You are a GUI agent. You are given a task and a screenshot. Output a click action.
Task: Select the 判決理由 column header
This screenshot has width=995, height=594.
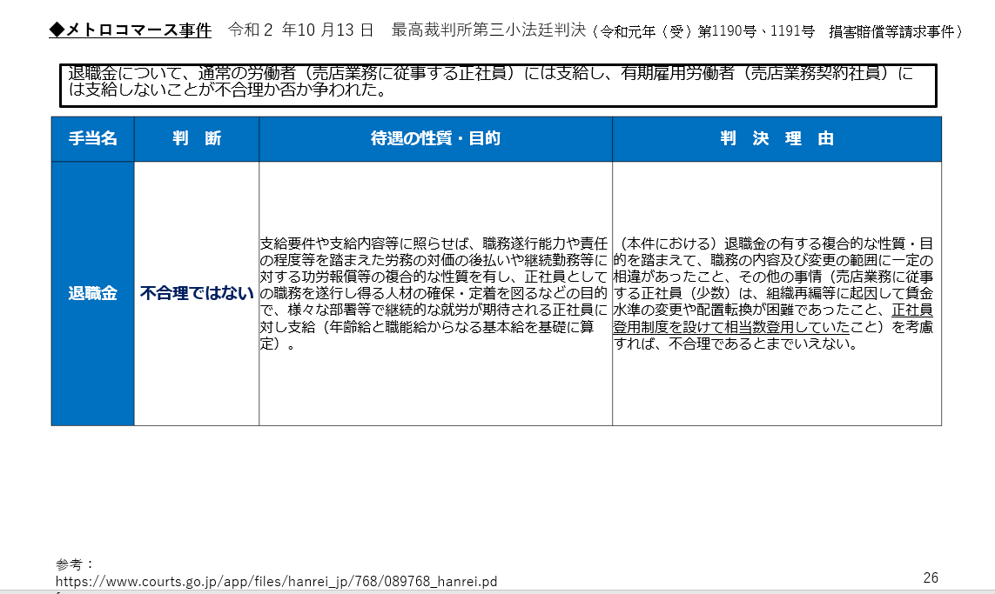click(777, 139)
